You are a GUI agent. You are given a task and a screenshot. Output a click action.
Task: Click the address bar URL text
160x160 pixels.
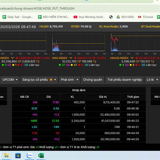37,9
